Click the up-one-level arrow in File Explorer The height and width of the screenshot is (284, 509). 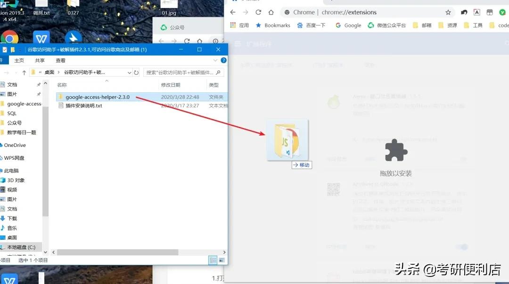click(x=24, y=73)
